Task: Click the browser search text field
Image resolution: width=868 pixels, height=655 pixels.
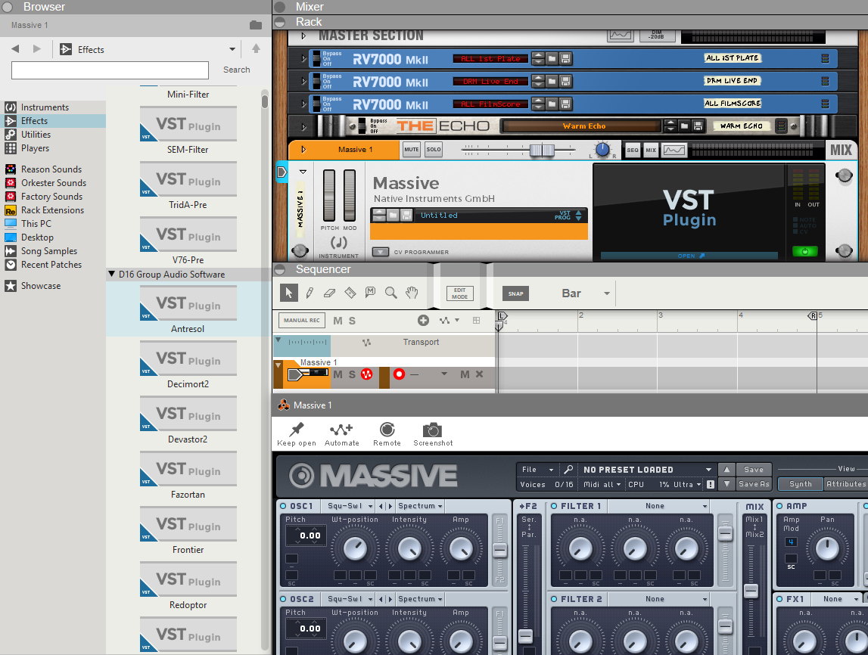Action: tap(110, 70)
